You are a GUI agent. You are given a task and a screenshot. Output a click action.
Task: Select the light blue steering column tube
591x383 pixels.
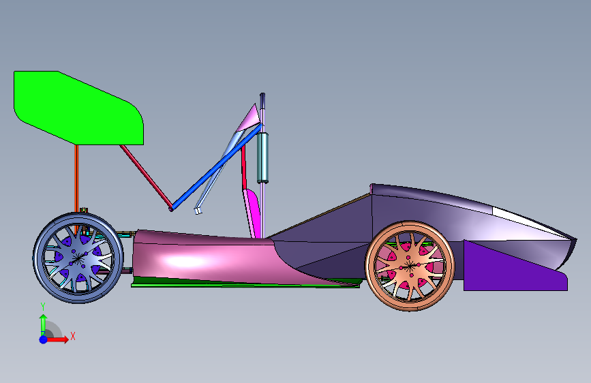[x=219, y=173]
